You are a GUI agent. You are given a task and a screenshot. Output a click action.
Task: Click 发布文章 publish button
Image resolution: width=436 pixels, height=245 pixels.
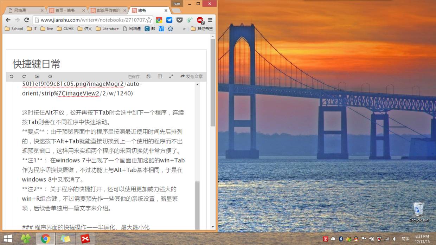click(x=192, y=76)
